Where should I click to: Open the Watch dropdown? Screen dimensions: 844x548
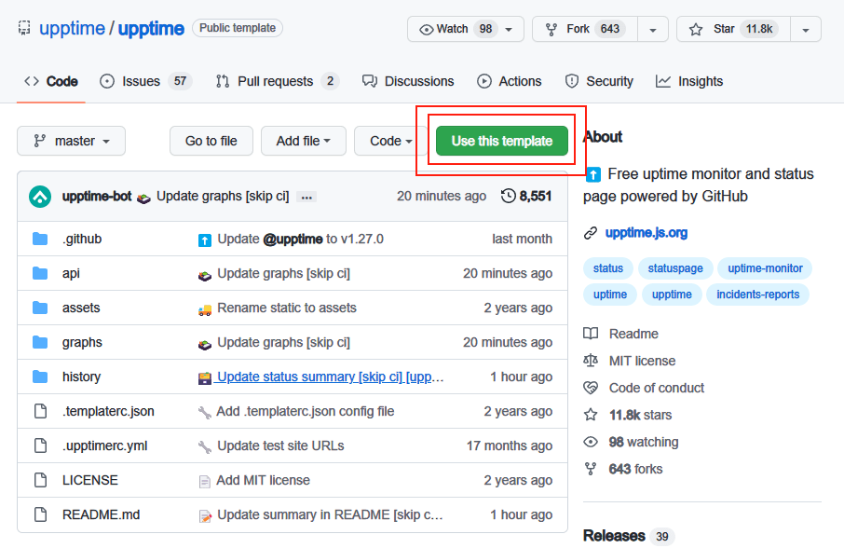coord(466,29)
